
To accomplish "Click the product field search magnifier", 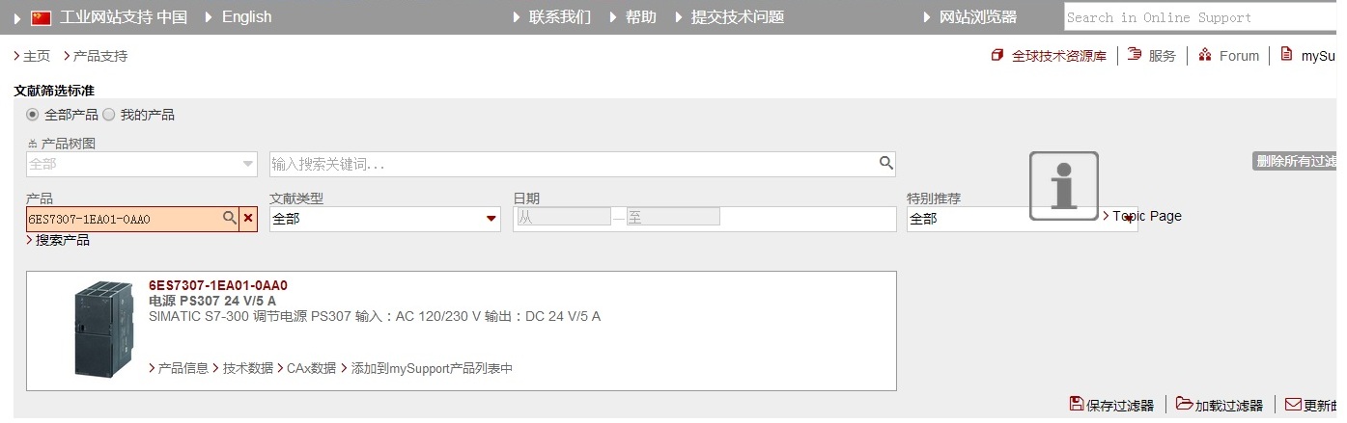I will (230, 218).
